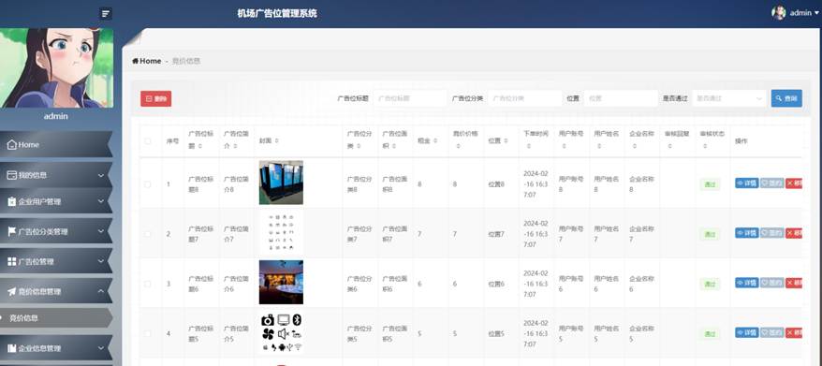Open 详情 for row 3
Image resolution: width=822 pixels, height=366 pixels.
point(746,283)
